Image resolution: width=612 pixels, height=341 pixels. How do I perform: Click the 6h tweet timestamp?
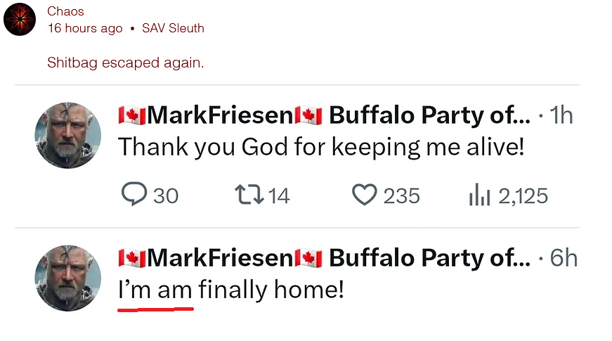tap(564, 258)
